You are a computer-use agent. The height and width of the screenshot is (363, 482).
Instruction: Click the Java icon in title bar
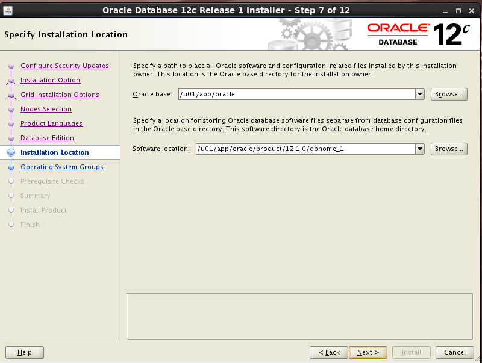8,11
